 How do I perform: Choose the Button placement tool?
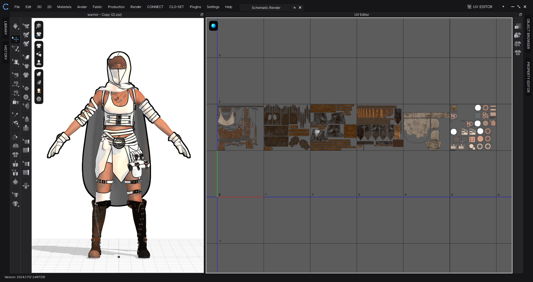[26, 97]
